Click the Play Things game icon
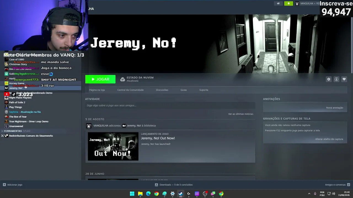353x198 pixels. [6, 107]
